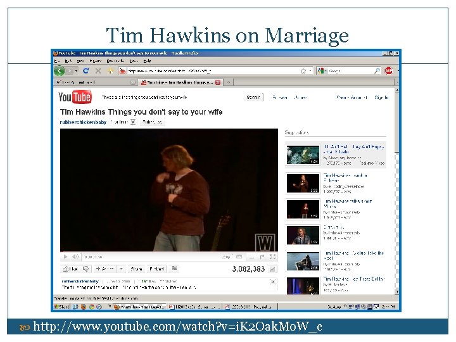Go to the Home page icon

pos(110,71)
